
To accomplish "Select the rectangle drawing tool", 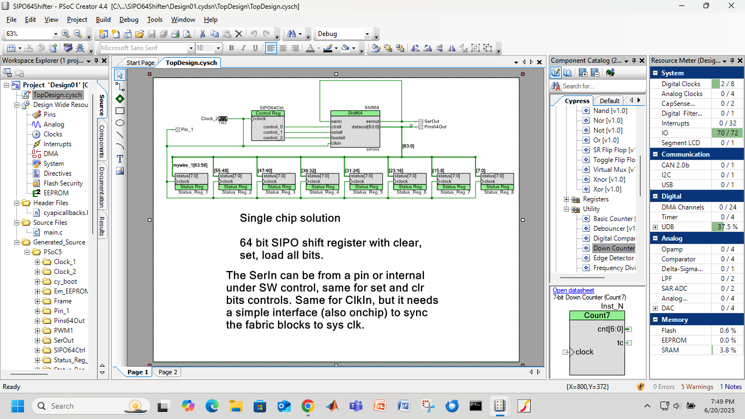I will tap(120, 111).
